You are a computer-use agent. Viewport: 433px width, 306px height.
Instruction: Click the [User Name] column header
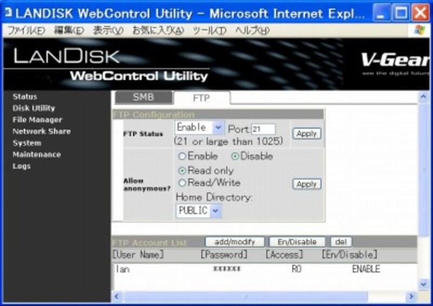pyautogui.click(x=138, y=255)
